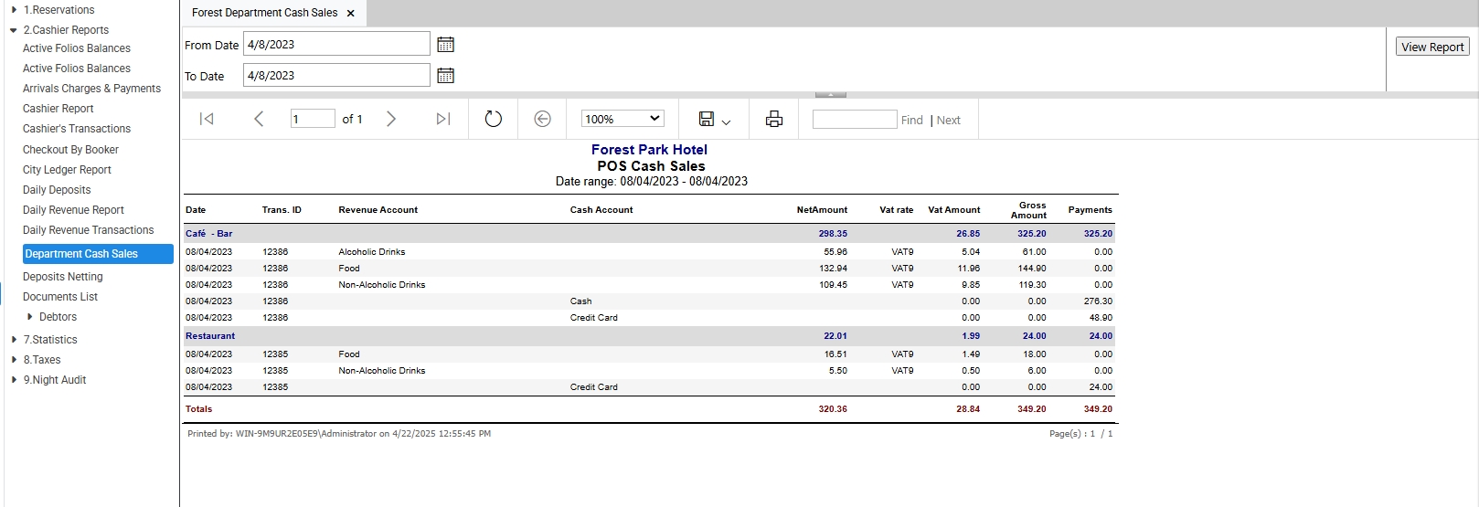This screenshot has width=1479, height=507.
Task: Open Checkout By Booker report
Action: pos(70,150)
